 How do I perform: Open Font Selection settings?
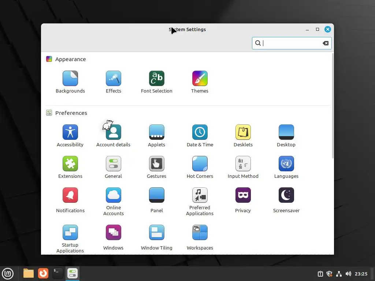click(157, 82)
